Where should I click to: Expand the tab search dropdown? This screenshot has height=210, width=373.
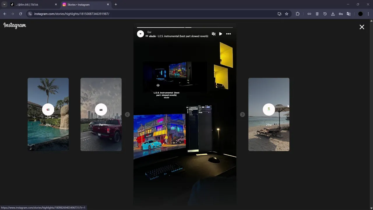coord(4,5)
